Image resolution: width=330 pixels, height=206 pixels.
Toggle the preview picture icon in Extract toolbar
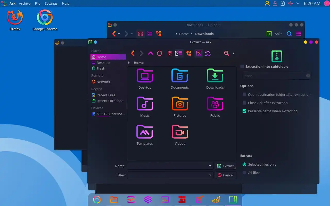point(199,53)
